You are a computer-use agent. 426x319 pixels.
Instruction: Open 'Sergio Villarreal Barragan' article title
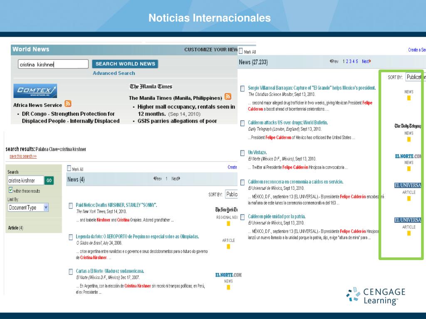click(312, 88)
